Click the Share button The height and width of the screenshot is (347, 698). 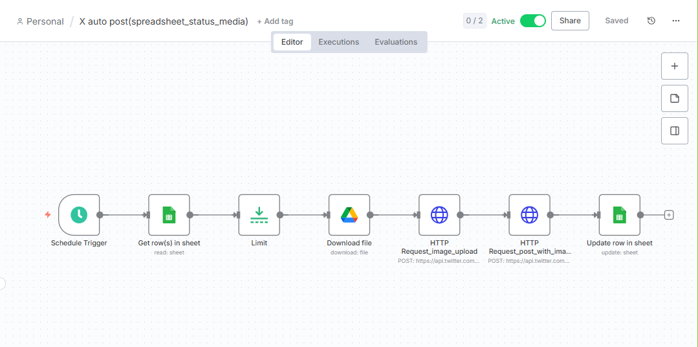(570, 21)
